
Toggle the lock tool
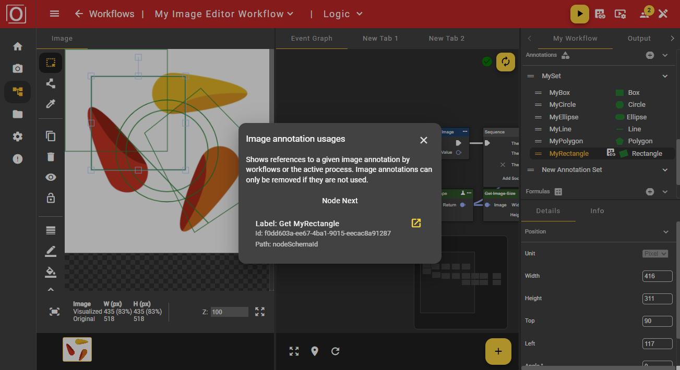pyautogui.click(x=51, y=198)
